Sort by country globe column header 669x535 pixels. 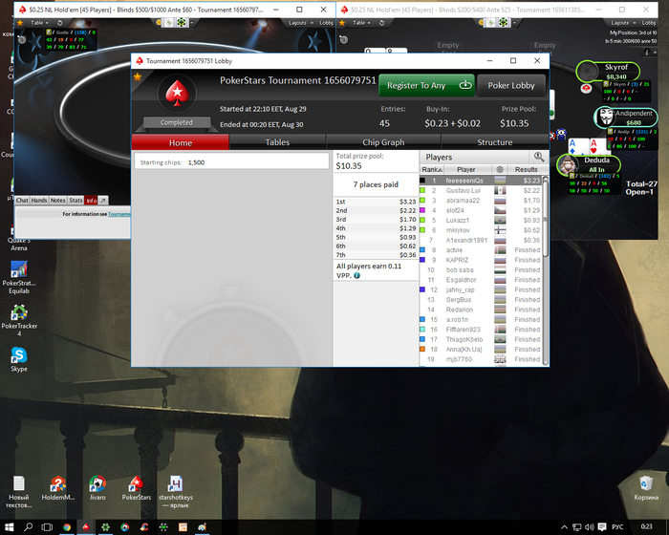click(x=500, y=169)
